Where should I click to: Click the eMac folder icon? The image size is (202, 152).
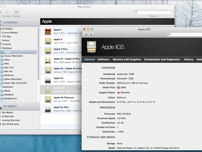(2, 60)
